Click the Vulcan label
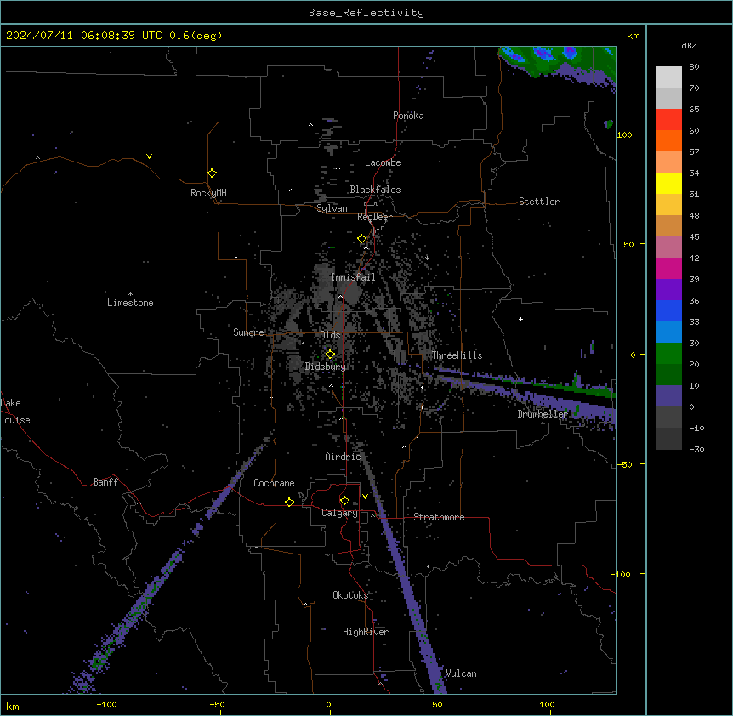 (461, 673)
